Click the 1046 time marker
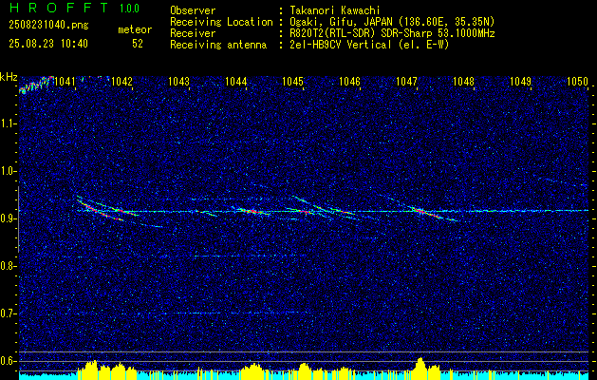Image resolution: width=597 pixels, height=380 pixels. pyautogui.click(x=349, y=81)
